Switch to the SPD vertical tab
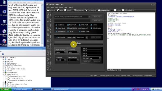 click(x=50, y=26)
